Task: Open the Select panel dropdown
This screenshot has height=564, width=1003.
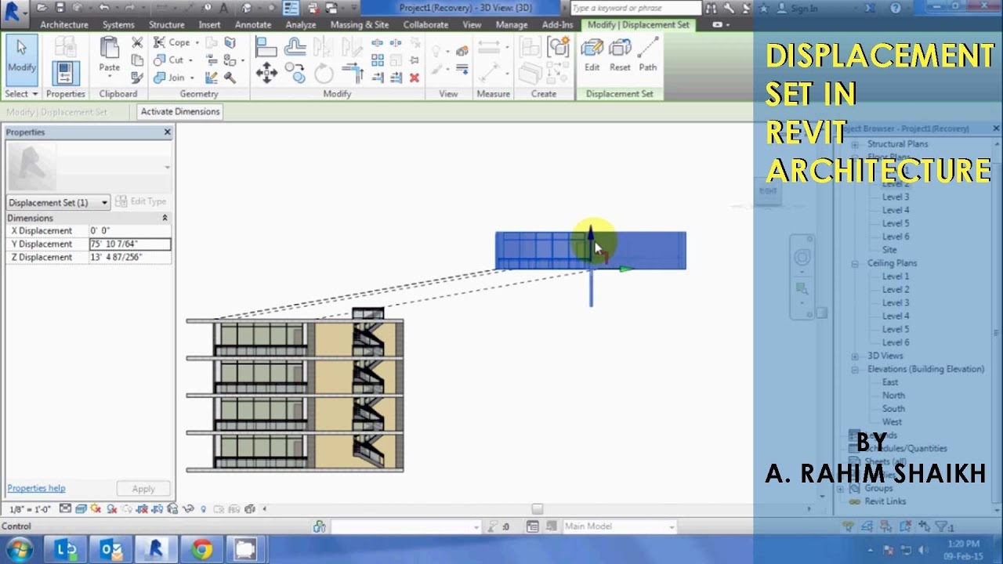Action: point(21,94)
